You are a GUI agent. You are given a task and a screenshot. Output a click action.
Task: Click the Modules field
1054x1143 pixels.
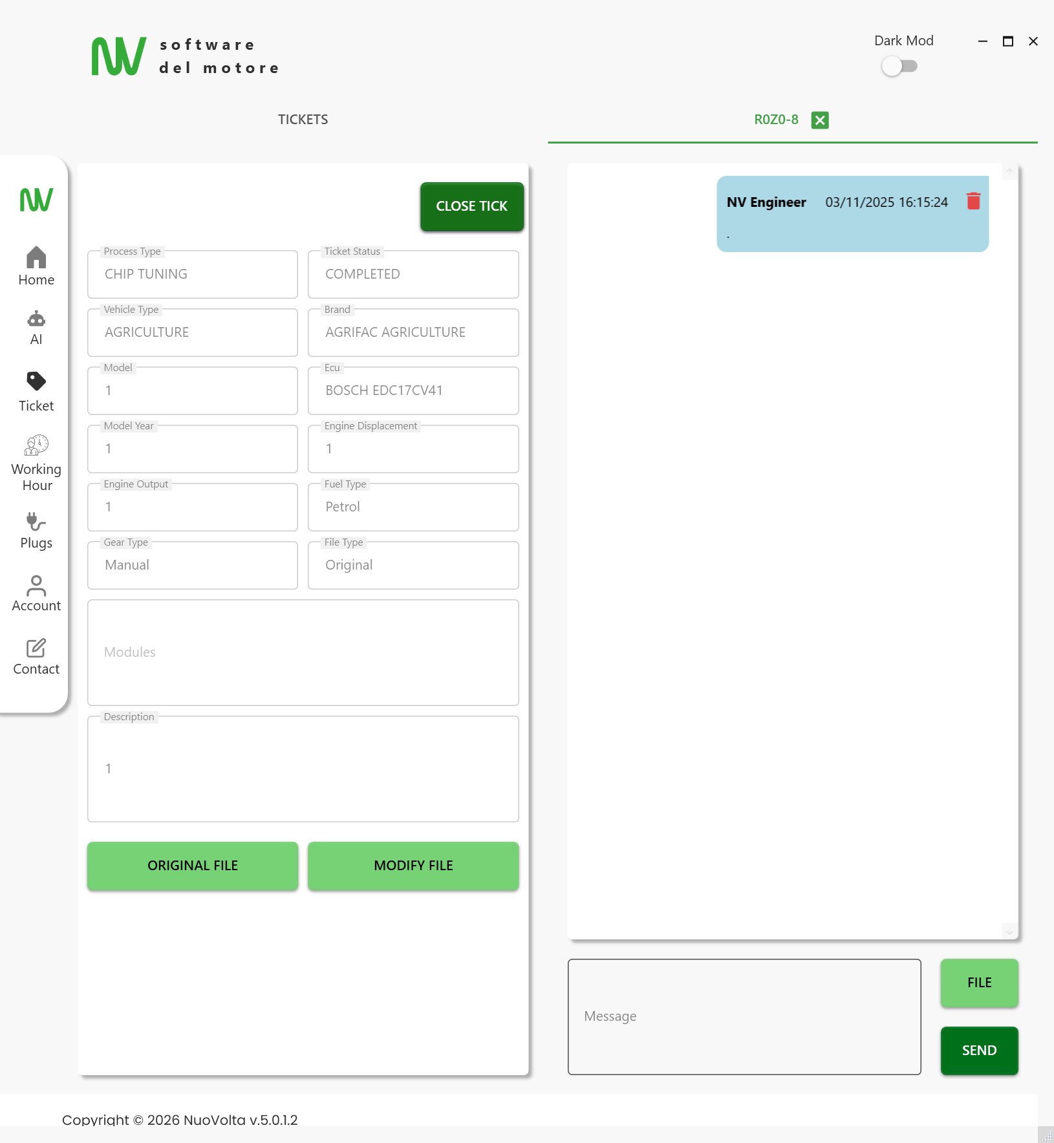click(x=303, y=652)
